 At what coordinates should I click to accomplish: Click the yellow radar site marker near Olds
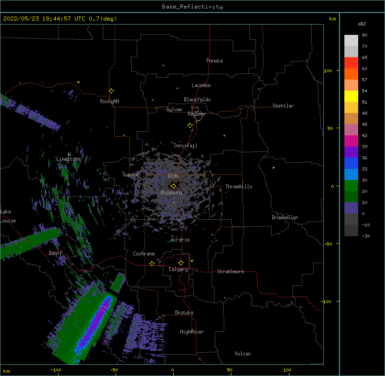(x=173, y=186)
